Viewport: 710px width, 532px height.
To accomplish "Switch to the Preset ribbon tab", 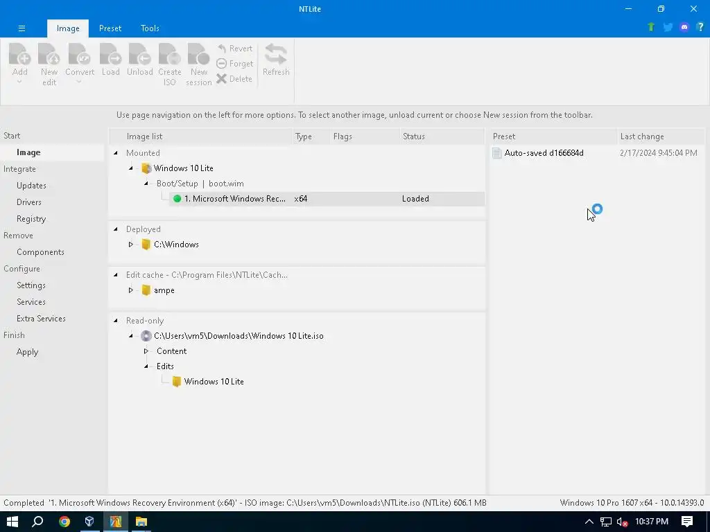I will click(110, 28).
